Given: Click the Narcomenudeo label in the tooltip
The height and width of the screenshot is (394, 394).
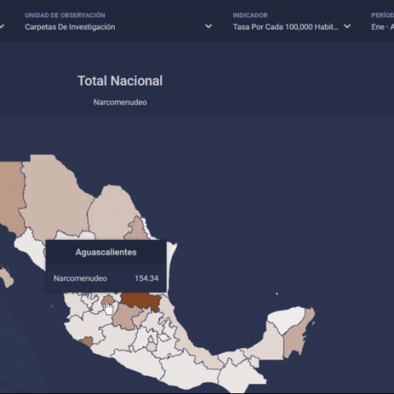Looking at the screenshot, I should (80, 278).
